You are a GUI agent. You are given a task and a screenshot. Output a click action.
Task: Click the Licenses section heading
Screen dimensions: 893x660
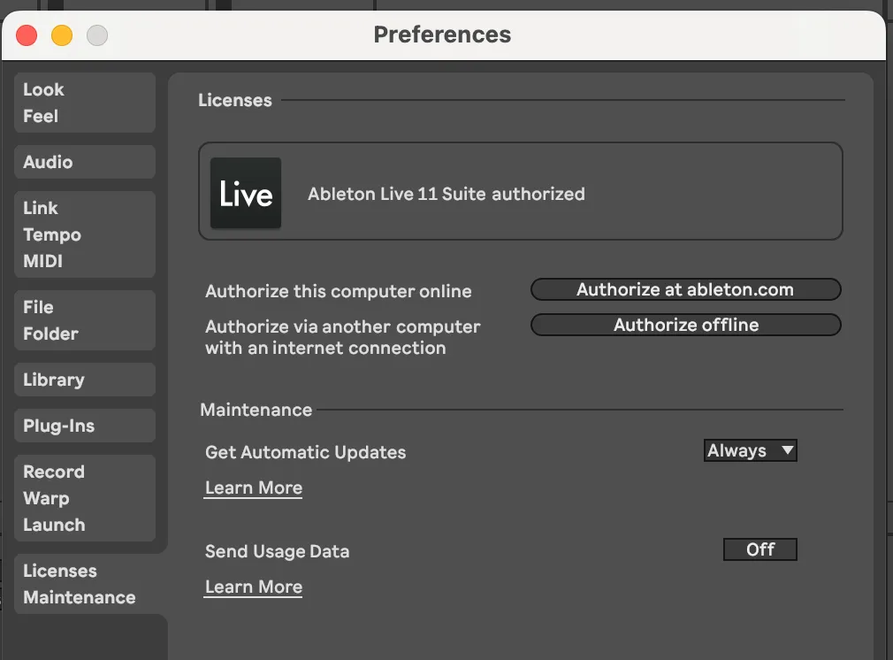point(234,100)
